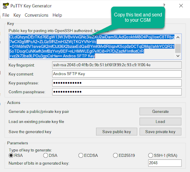This screenshot has width=190, height=172.
Task: Click the 'Confirm passphrase' label
Action: pos(27,92)
